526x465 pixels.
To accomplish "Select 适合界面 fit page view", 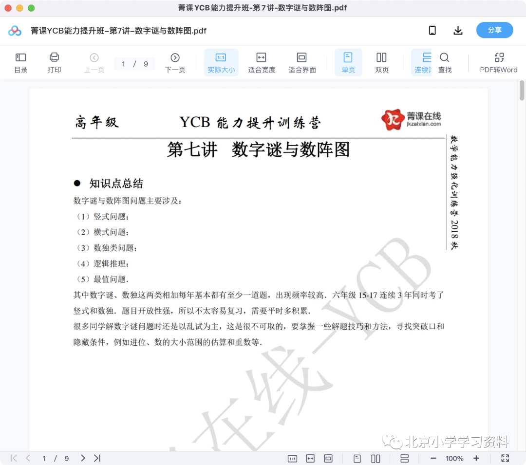I will click(x=302, y=63).
